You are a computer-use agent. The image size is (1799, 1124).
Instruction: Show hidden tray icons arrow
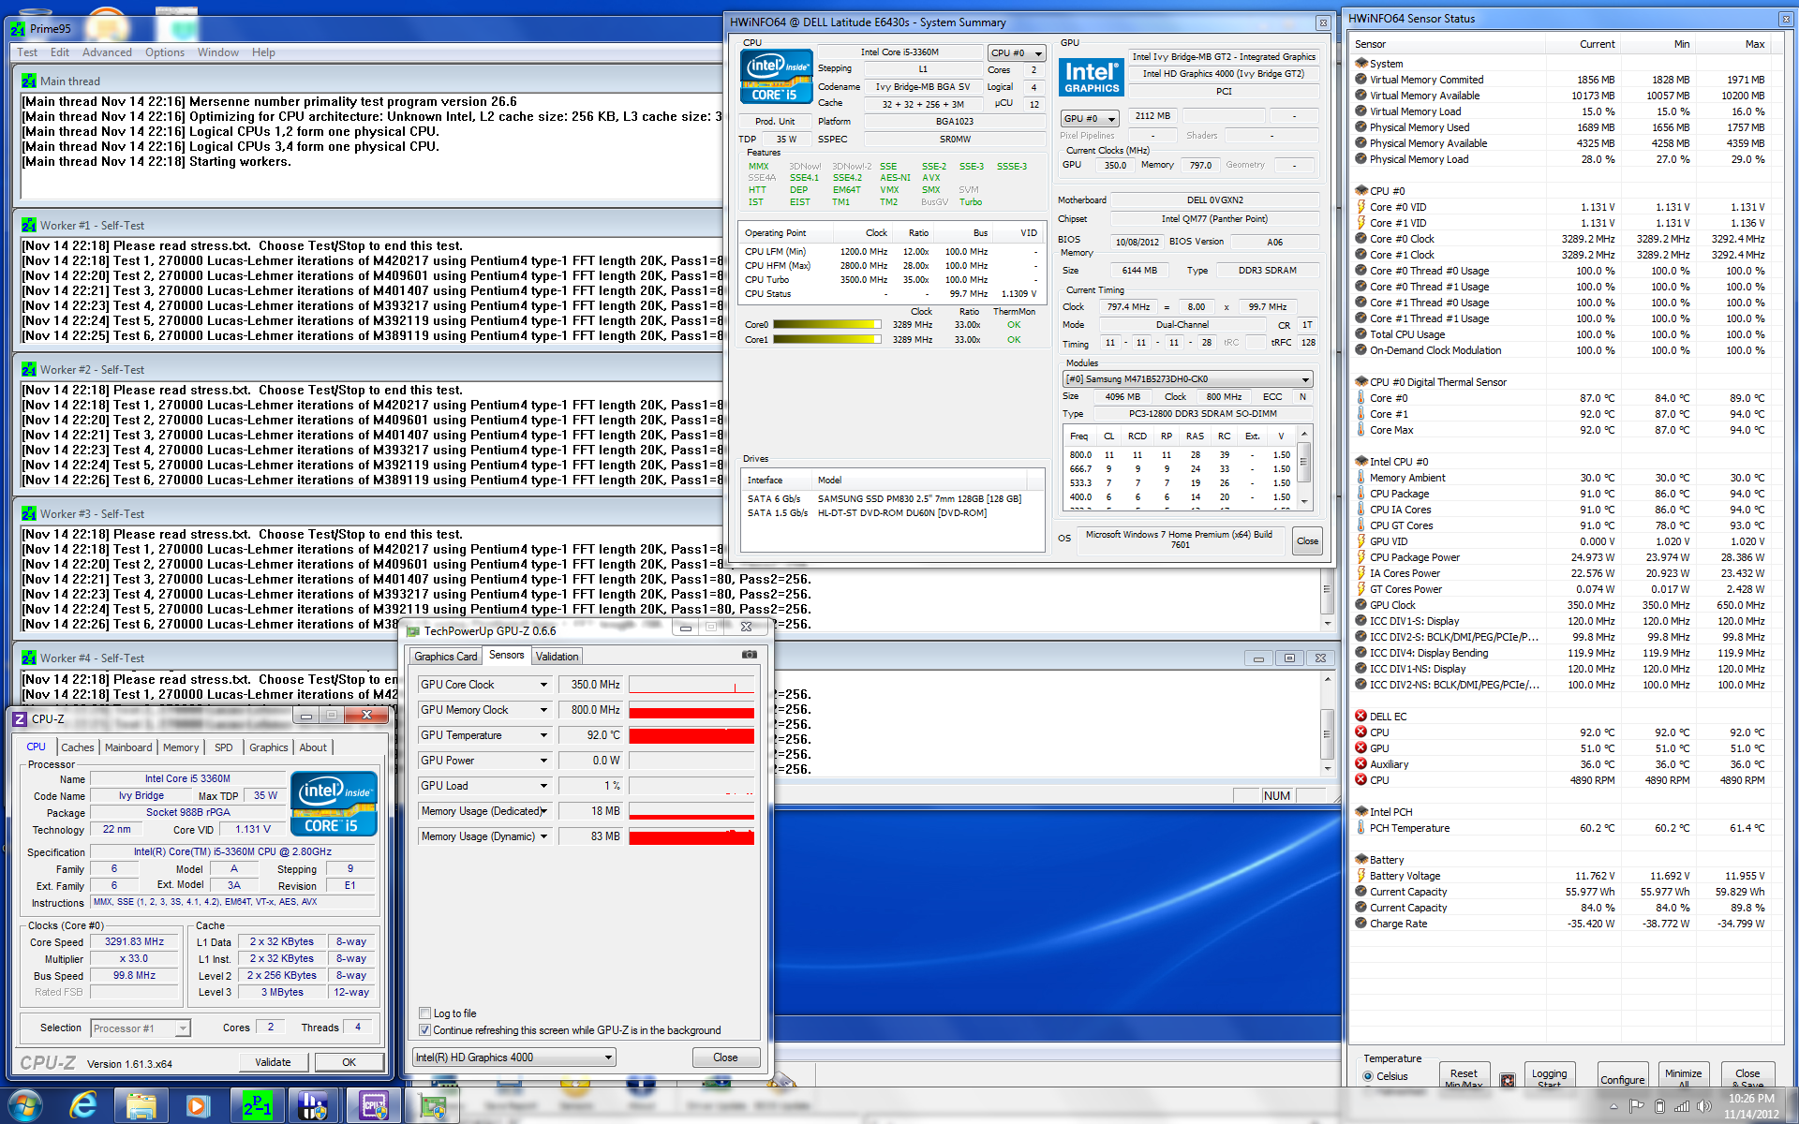pos(1613,1106)
